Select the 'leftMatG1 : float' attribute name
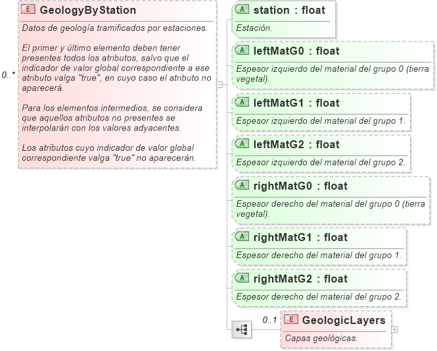 tap(296, 103)
